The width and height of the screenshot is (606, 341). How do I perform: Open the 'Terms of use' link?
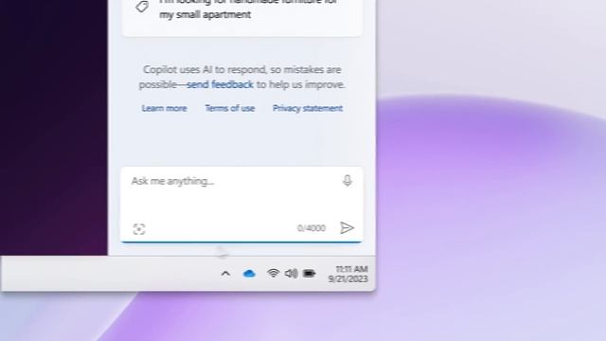coord(229,108)
